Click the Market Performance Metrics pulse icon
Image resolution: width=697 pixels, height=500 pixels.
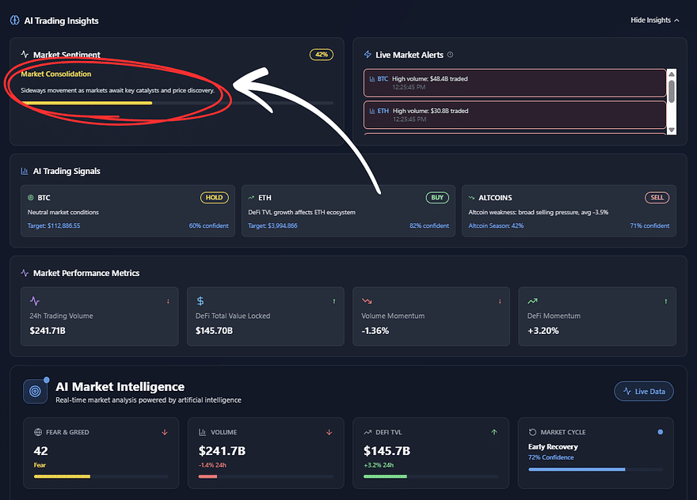(x=25, y=273)
